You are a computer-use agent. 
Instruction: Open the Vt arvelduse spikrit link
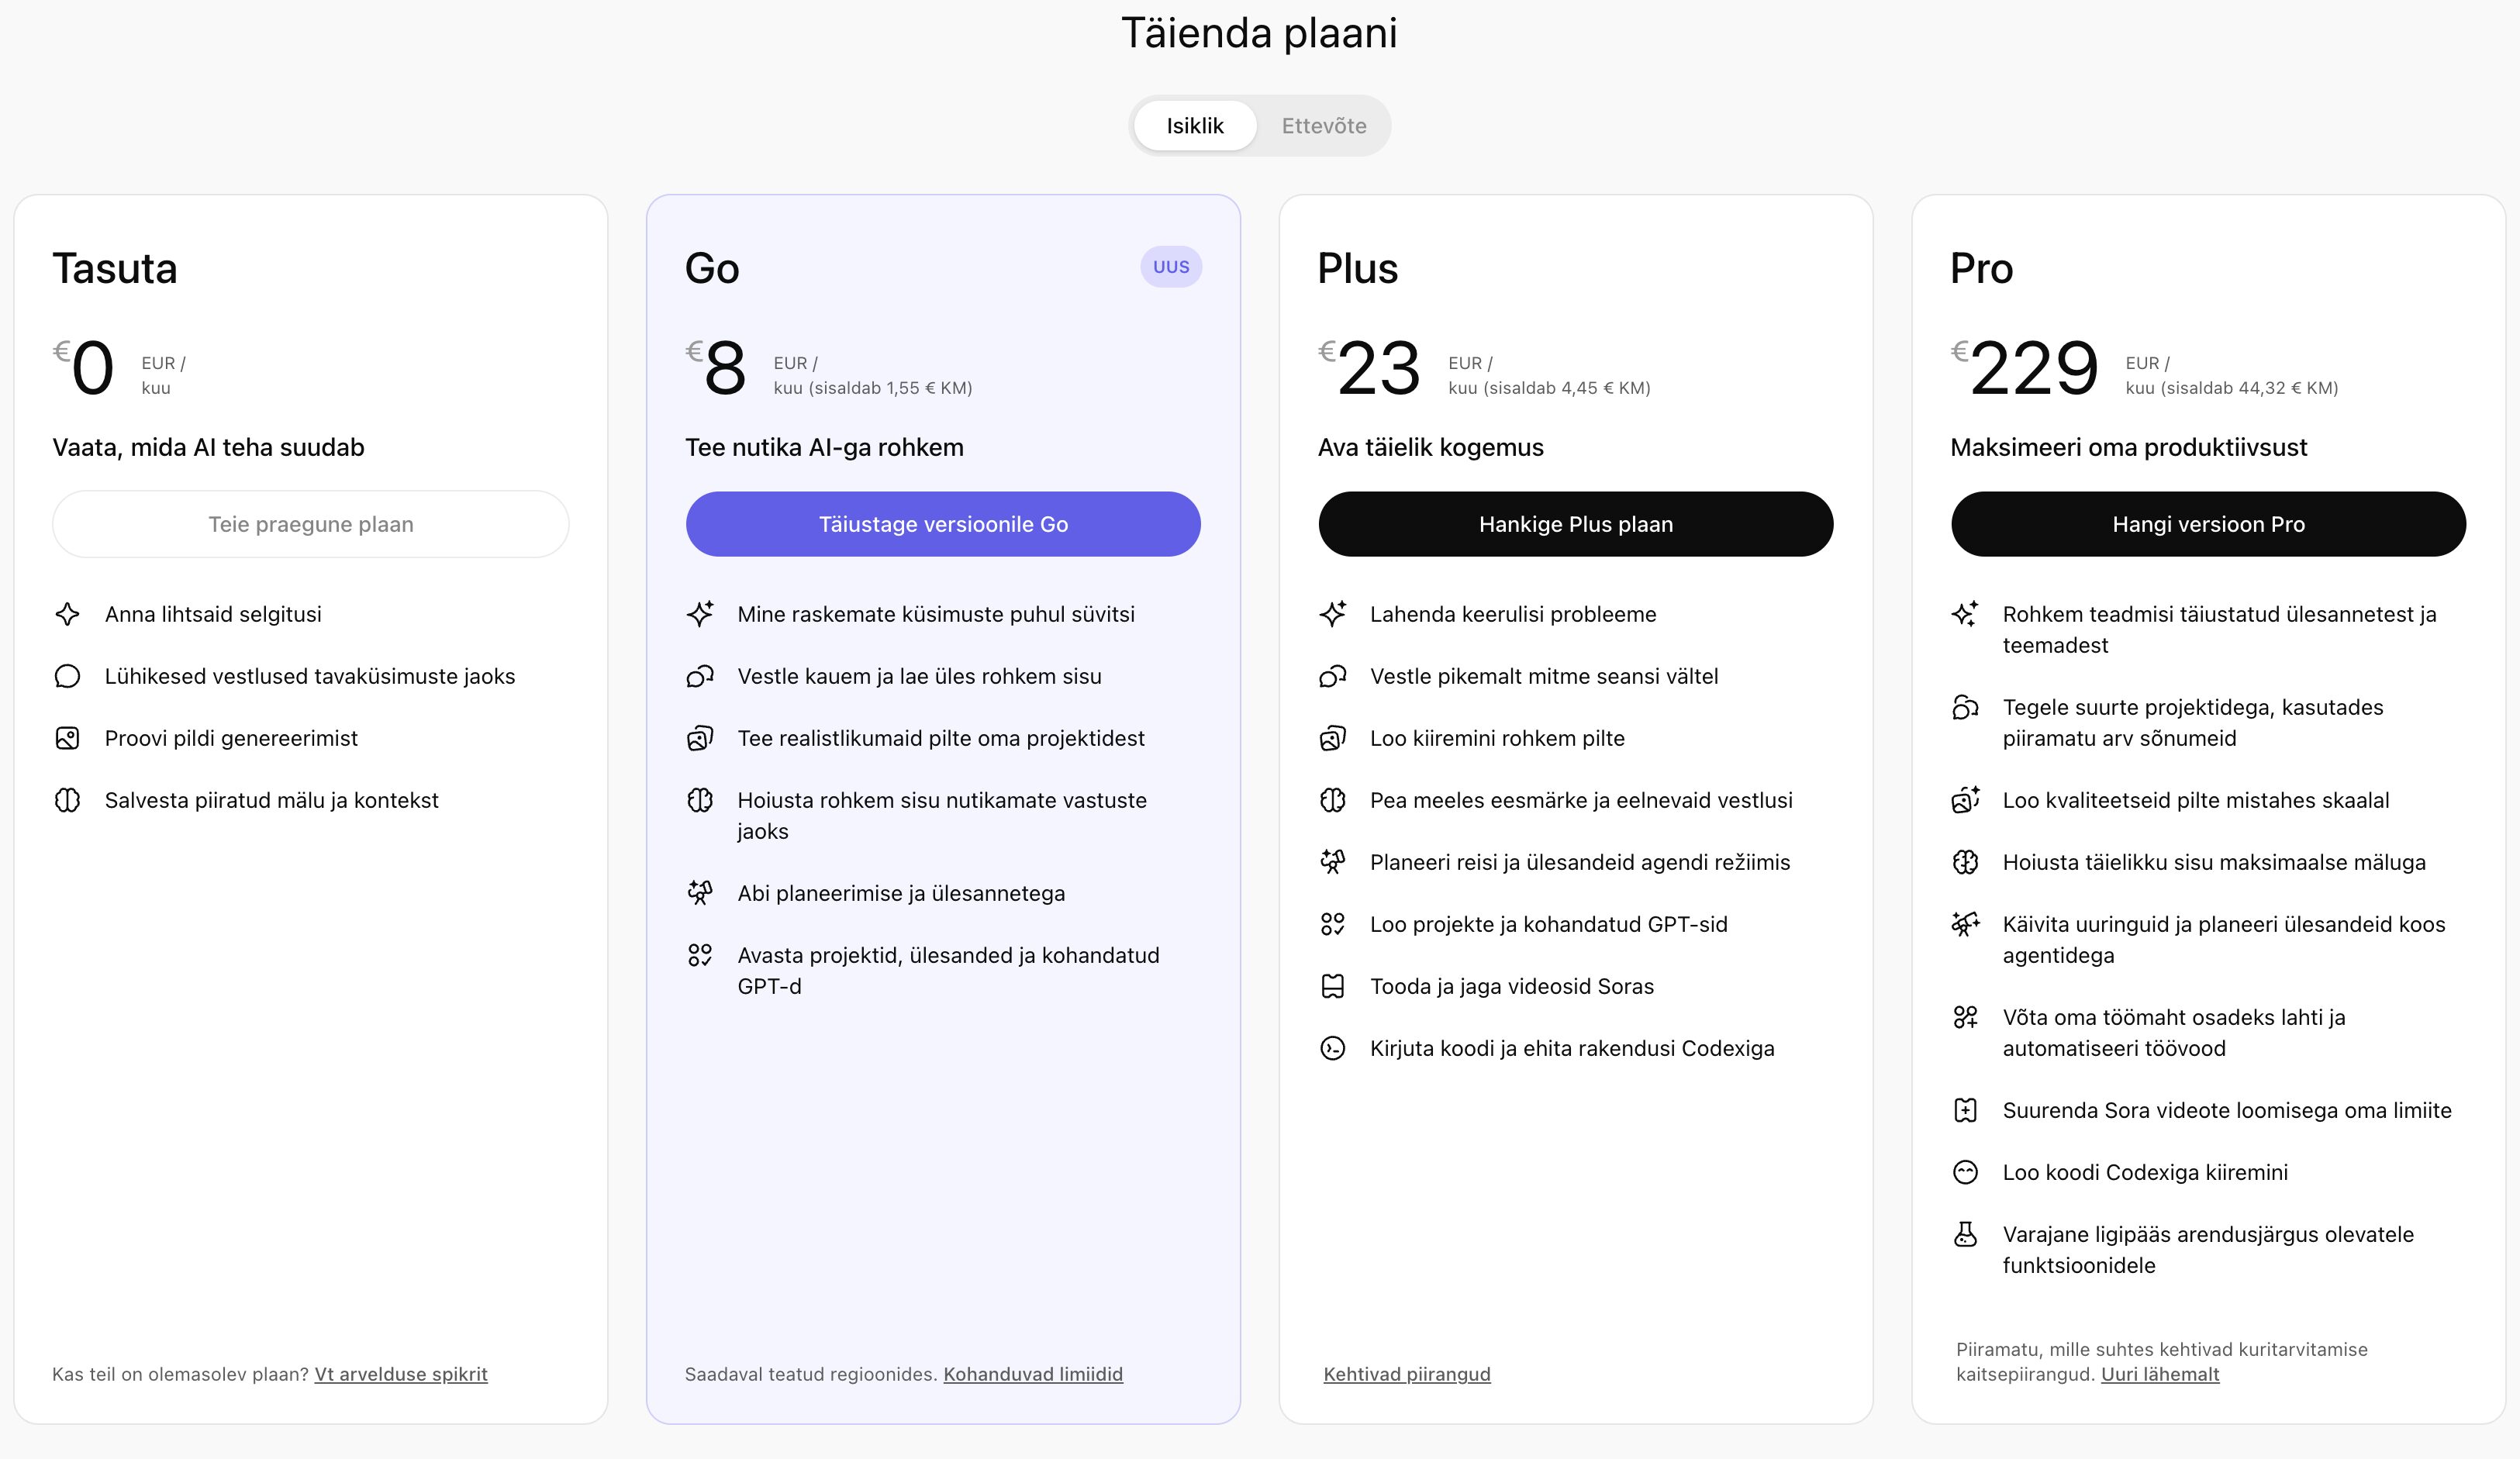[401, 1374]
